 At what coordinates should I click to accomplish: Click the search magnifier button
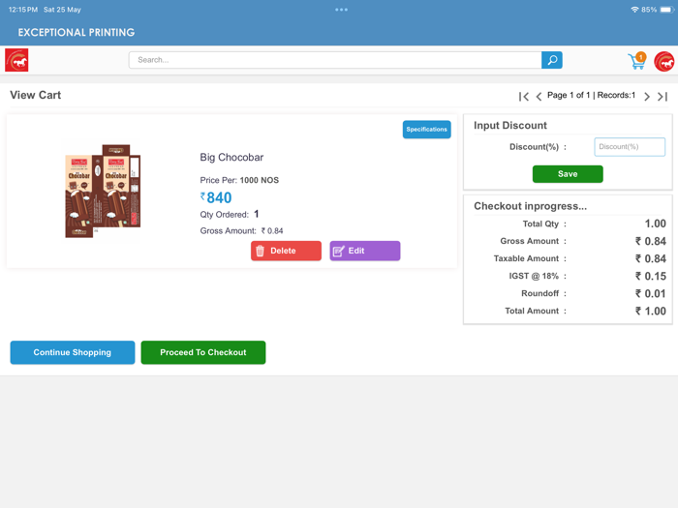[x=552, y=60]
